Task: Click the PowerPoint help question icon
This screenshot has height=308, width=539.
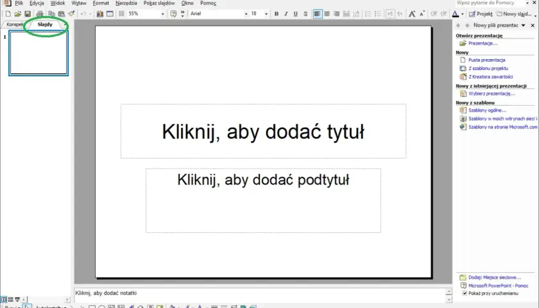Action: [x=173, y=14]
